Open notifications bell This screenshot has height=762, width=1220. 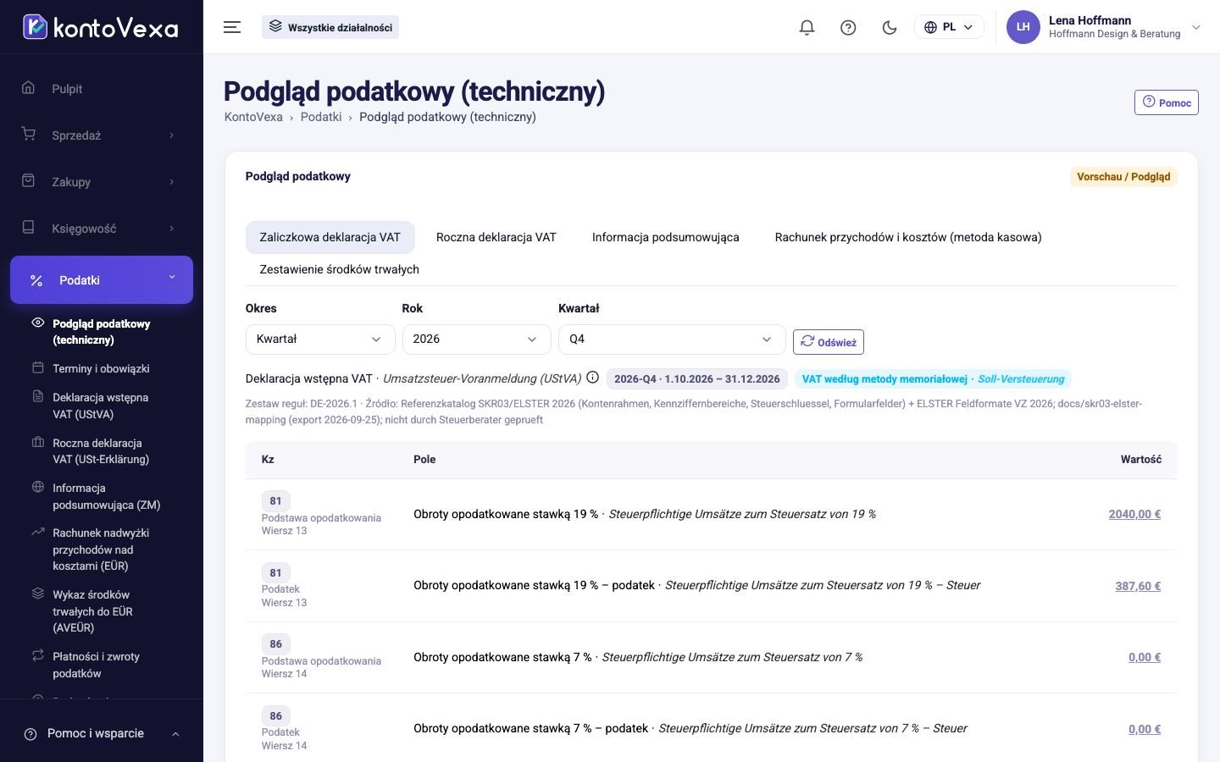click(x=807, y=27)
